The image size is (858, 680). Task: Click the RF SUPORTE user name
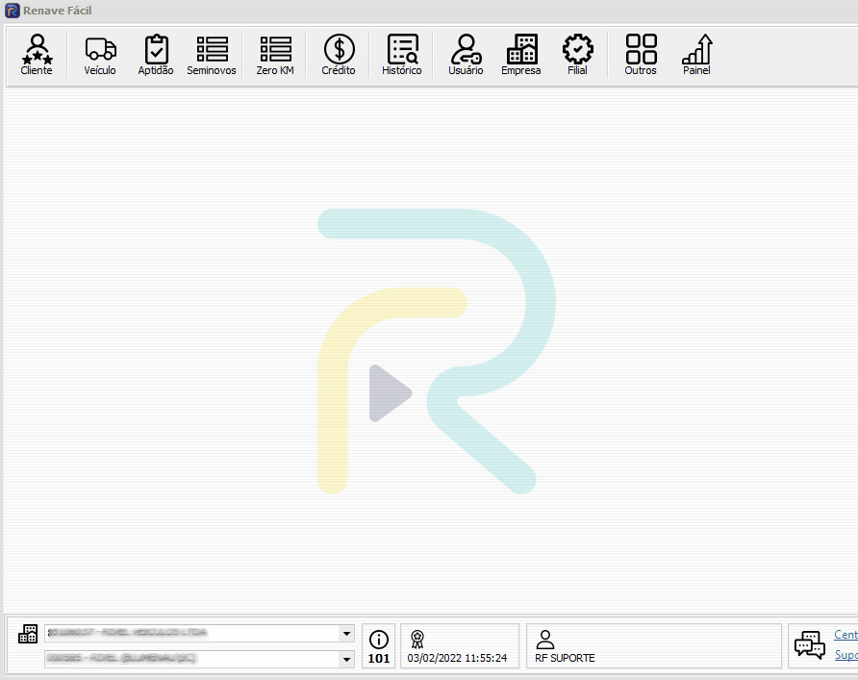565,658
